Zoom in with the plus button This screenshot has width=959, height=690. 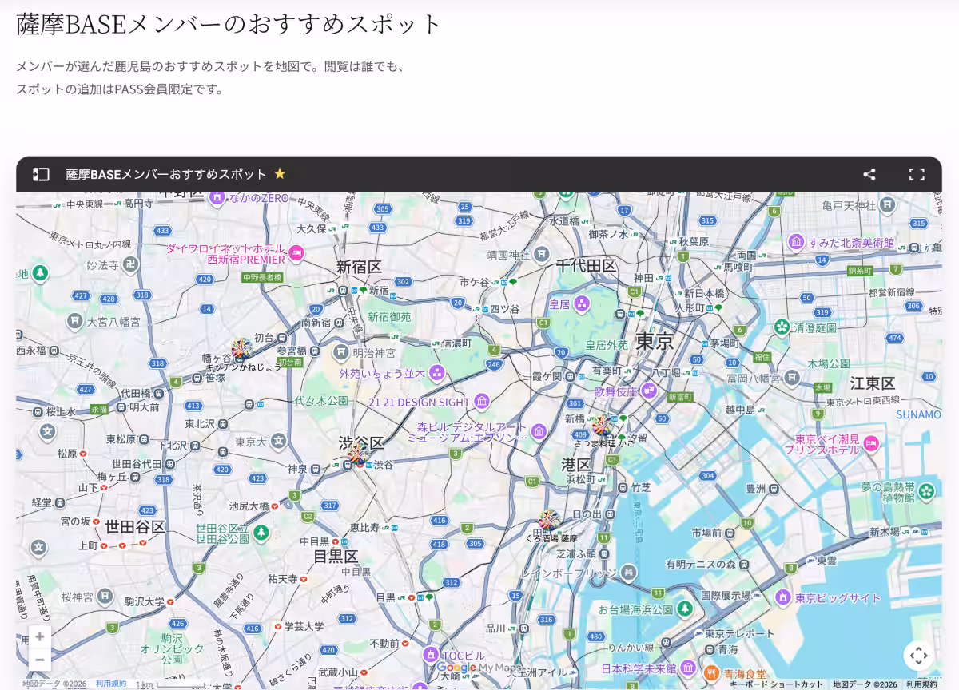pyautogui.click(x=40, y=636)
